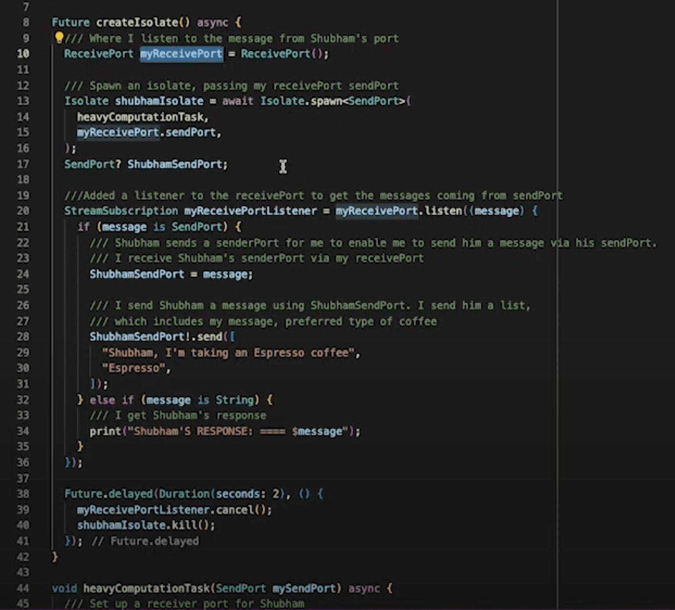Click line number 24 in the gutter
This screenshot has height=610, width=675.
[x=23, y=274]
